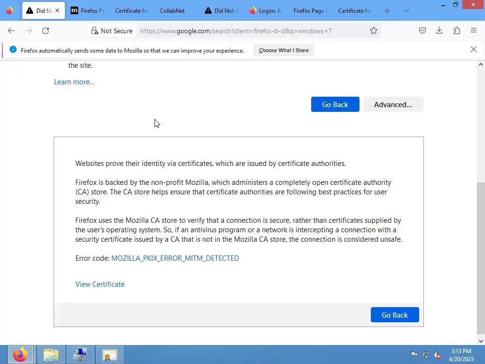Screen dimensions: 485x364
Task: Minimize the Firefox window
Action: point(443,5)
